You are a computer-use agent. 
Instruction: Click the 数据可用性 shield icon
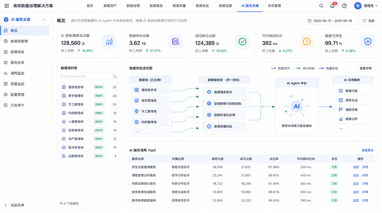click(368, 42)
